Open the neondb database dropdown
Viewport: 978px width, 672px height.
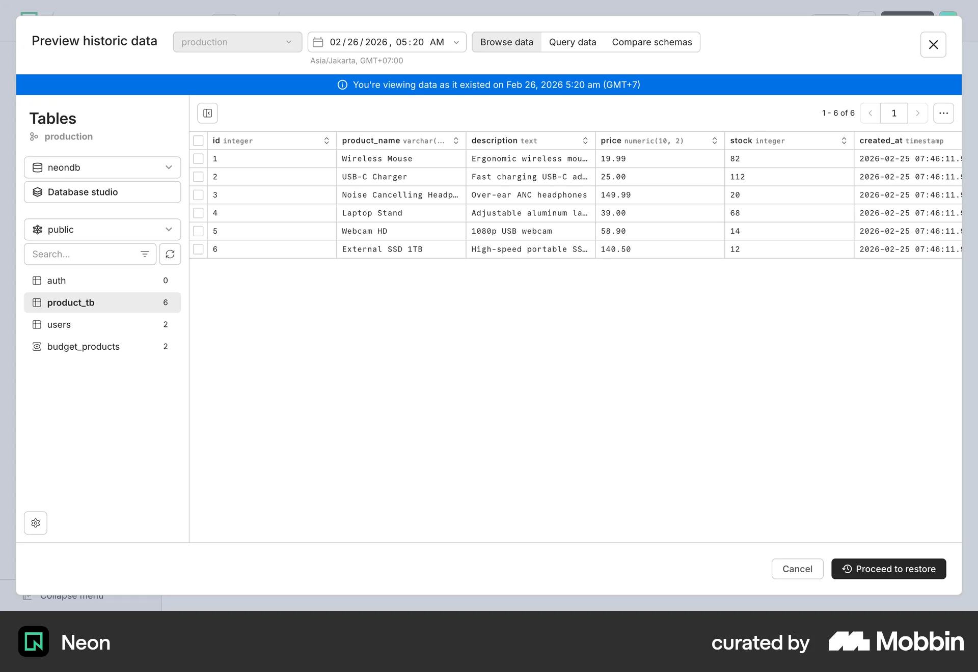pos(102,167)
